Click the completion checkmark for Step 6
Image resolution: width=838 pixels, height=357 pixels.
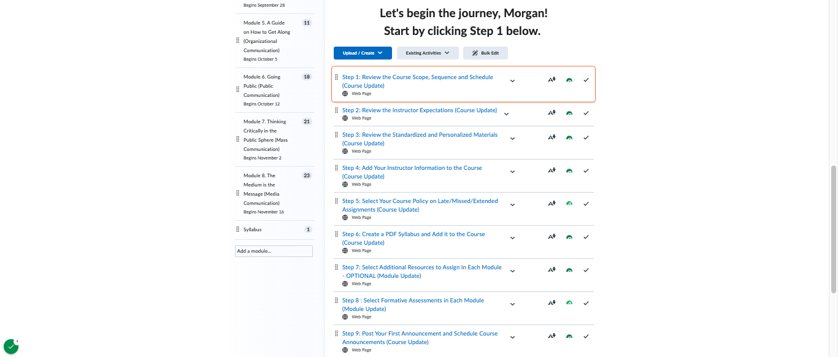pyautogui.click(x=586, y=237)
